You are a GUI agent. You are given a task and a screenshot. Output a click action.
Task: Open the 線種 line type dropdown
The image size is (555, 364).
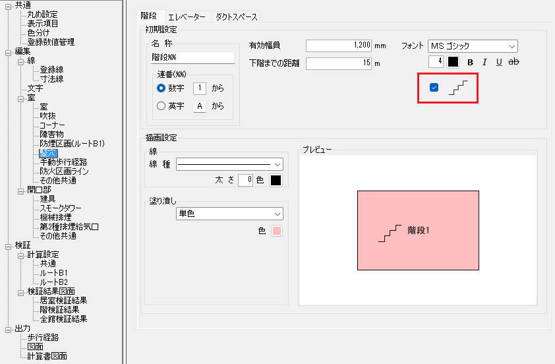point(229,164)
